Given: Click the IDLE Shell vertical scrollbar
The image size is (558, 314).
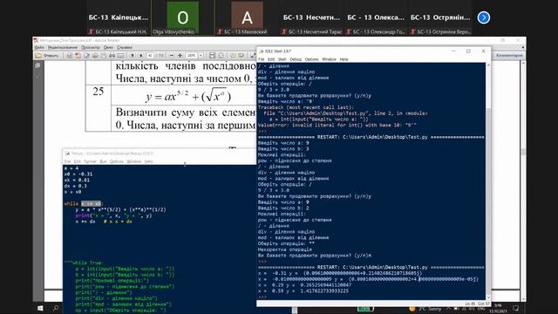Looking at the screenshot, I should (x=488, y=181).
